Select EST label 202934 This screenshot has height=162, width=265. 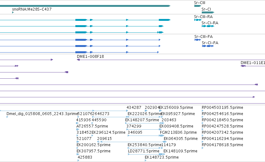coord(152,108)
